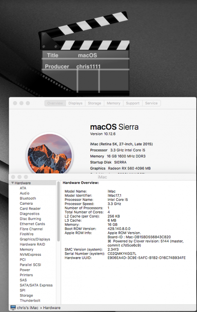197x312 pixels.
Task: Click the Total Number of Cores value
Action: point(109,212)
